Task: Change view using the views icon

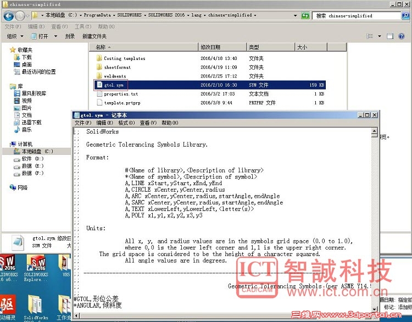Action: point(370,36)
